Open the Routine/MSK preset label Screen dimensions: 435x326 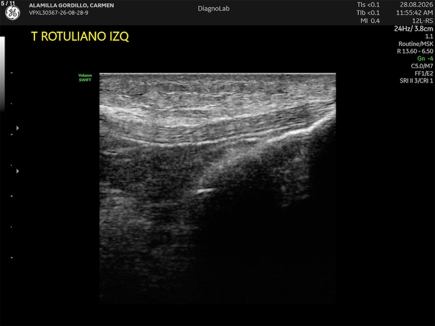tap(416, 44)
